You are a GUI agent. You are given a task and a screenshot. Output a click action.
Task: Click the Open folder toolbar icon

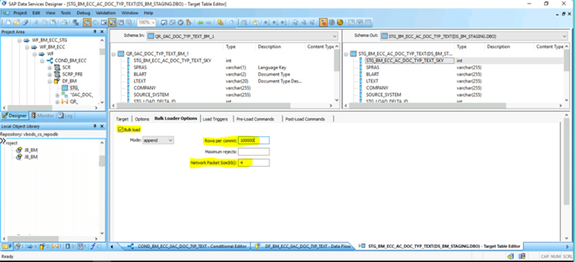point(17,22)
